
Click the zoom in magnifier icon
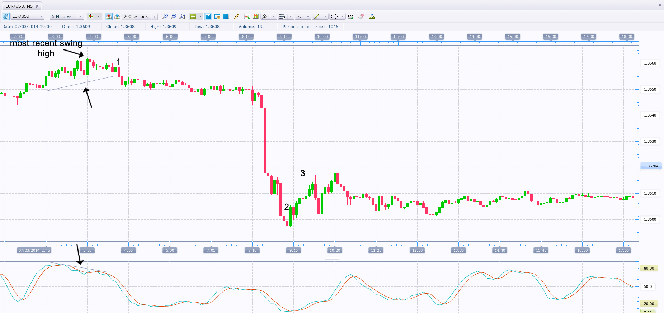[165, 16]
